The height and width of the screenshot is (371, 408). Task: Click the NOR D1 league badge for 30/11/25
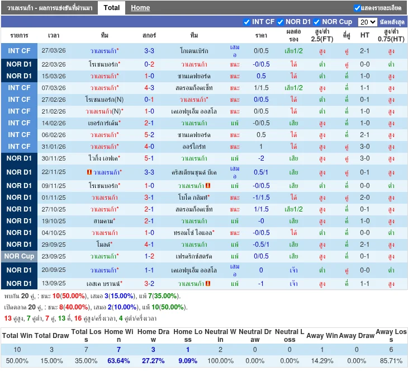[20, 158]
